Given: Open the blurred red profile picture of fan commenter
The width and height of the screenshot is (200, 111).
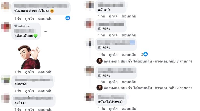Looking at the screenshot, I should coord(6,27).
